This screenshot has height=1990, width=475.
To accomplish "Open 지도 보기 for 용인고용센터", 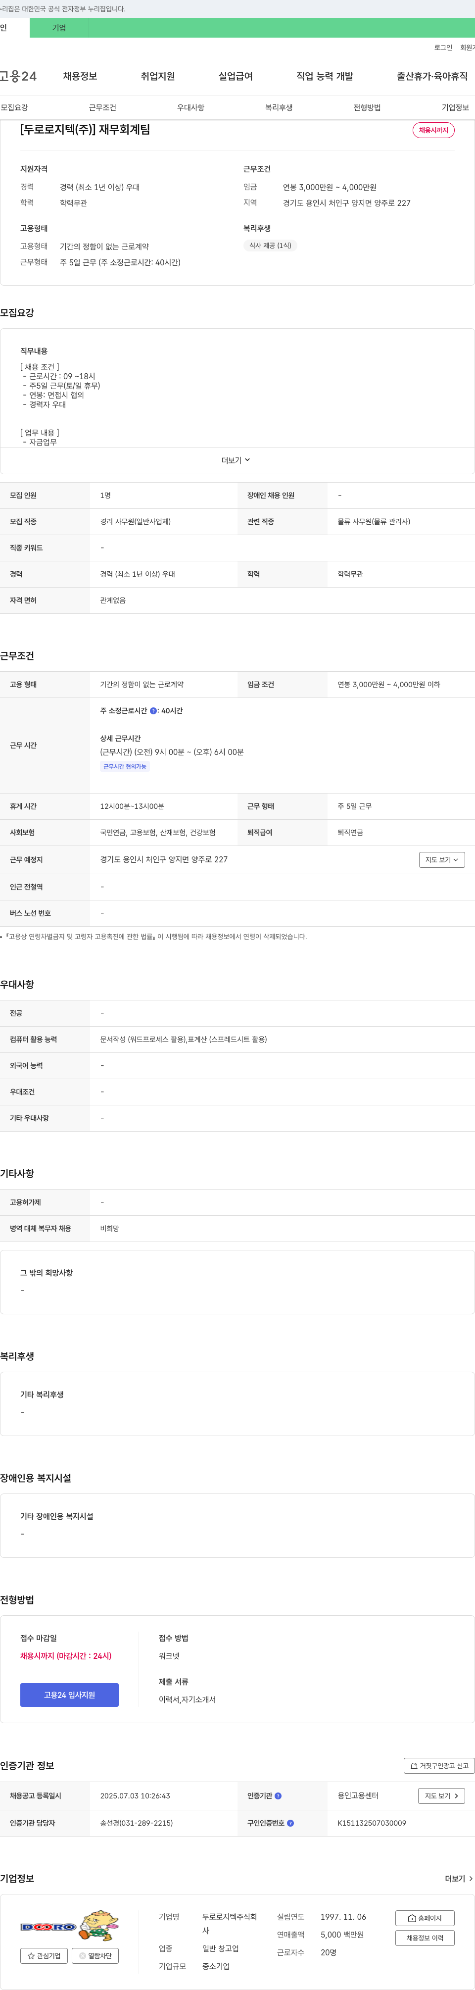I will 442,1796.
